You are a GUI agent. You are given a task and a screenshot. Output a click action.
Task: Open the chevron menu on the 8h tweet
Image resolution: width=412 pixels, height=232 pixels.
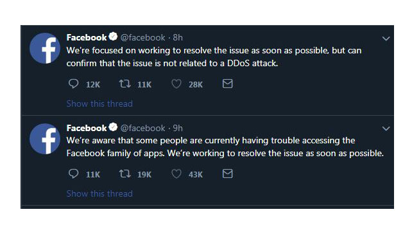click(x=386, y=39)
